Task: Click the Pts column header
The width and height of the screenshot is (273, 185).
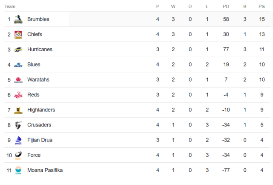Action: (261, 6)
